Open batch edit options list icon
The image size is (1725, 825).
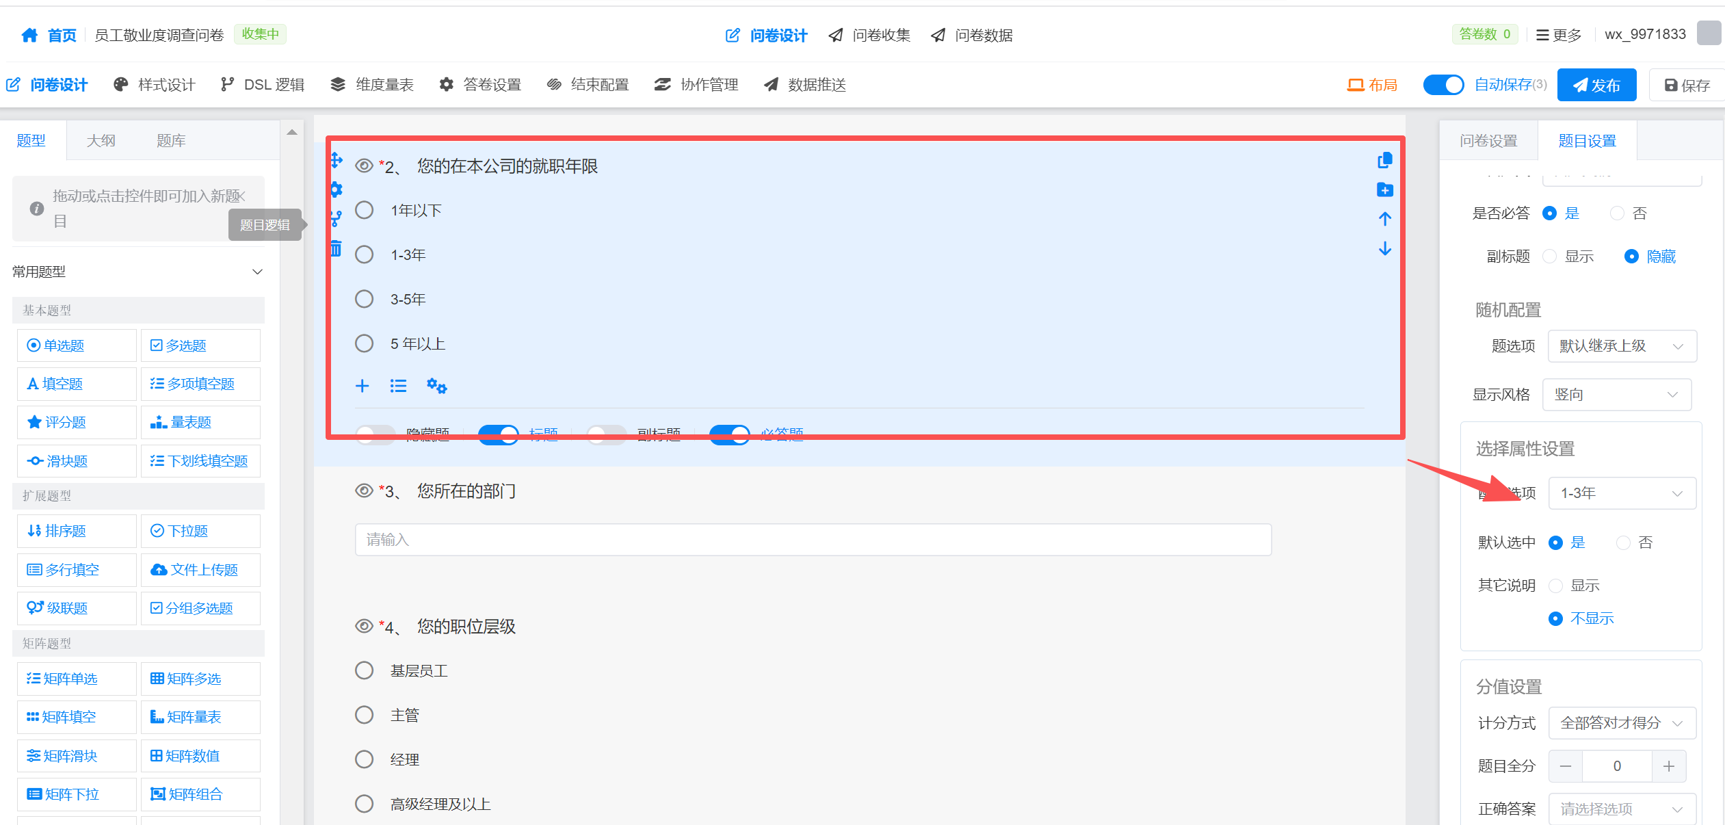click(x=398, y=387)
